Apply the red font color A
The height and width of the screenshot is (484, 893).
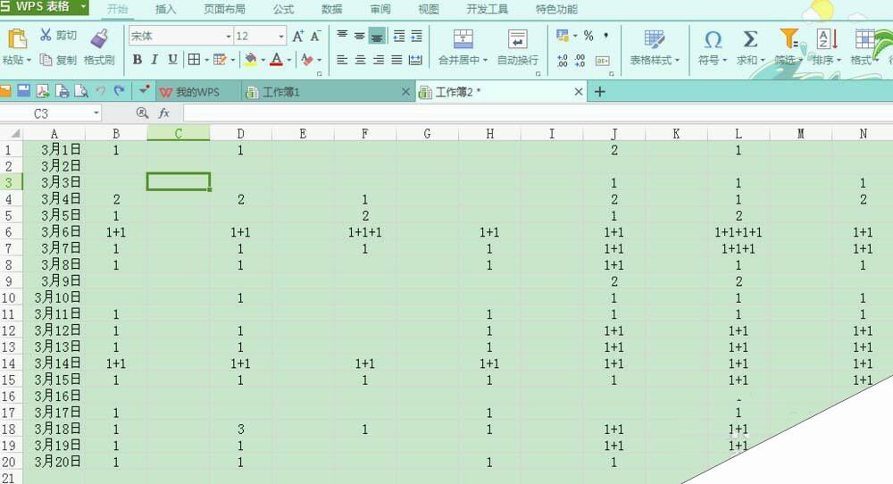coord(277,59)
